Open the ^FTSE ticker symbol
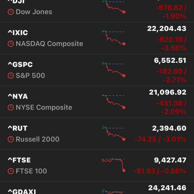 point(19,160)
